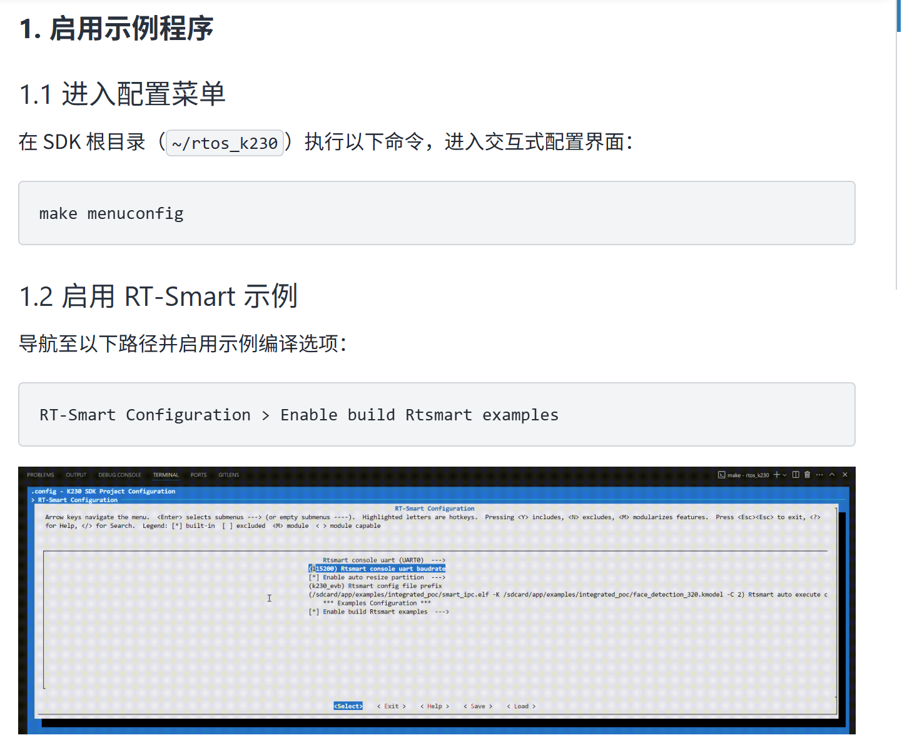917x740 pixels.
Task: Click the kill terminal trash icon
Action: coord(807,475)
